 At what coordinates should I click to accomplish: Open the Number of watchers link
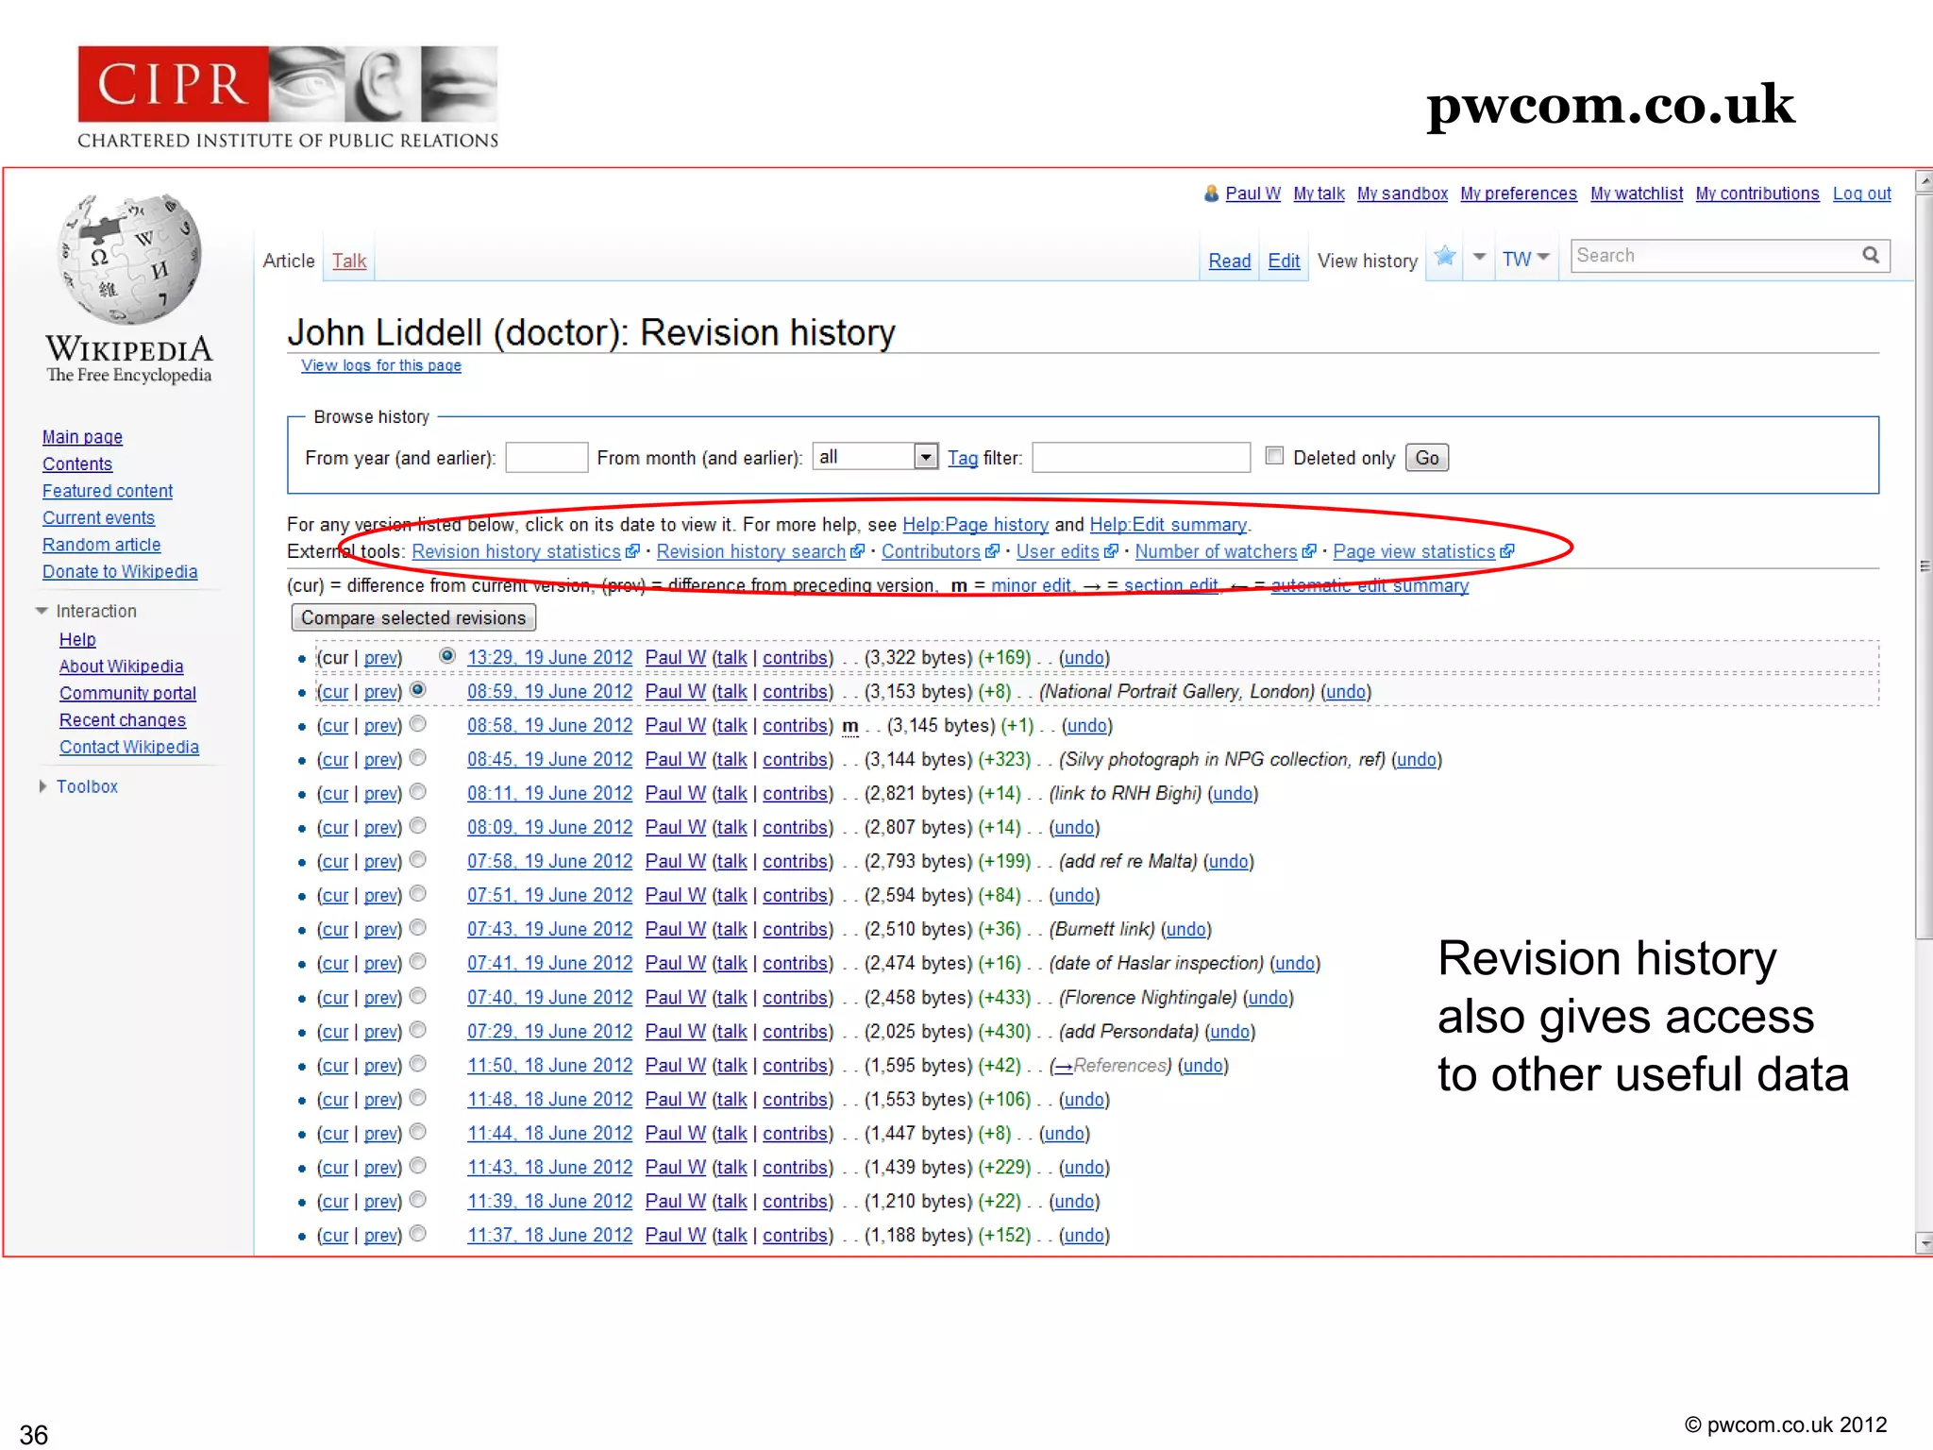click(1216, 551)
